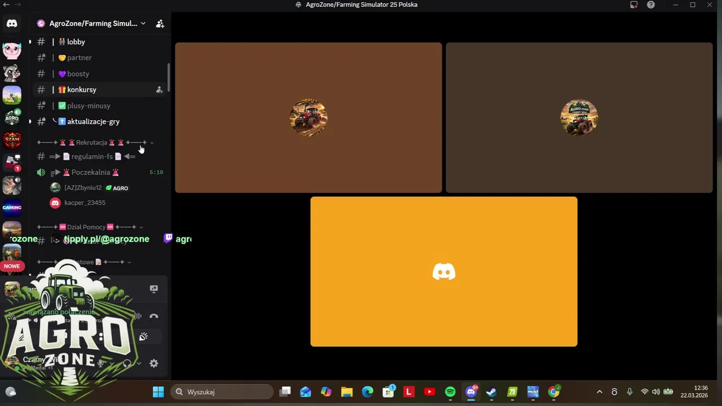Screen dimensions: 722x406
Task: Disconnect from voice with hang-up icon
Action: click(x=153, y=316)
